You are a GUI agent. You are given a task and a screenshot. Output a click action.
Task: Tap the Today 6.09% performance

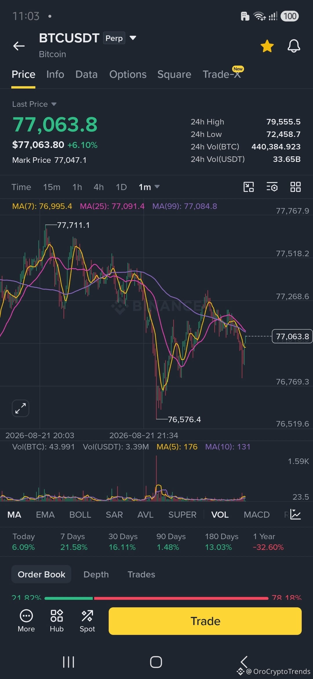(23, 542)
